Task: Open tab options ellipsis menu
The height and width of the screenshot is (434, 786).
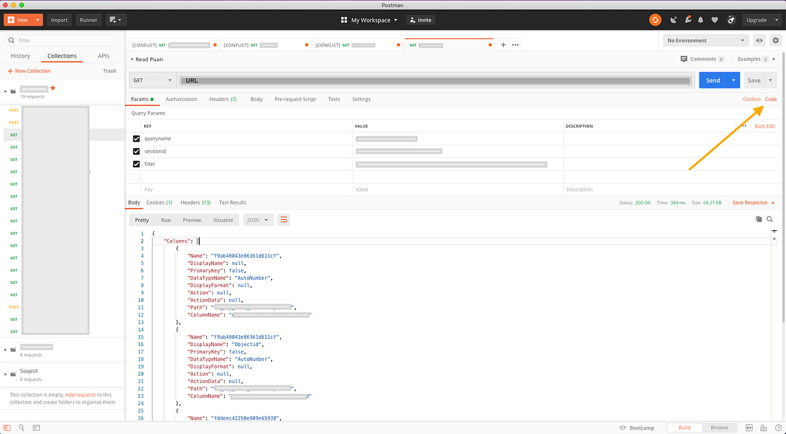Action: 515,45
